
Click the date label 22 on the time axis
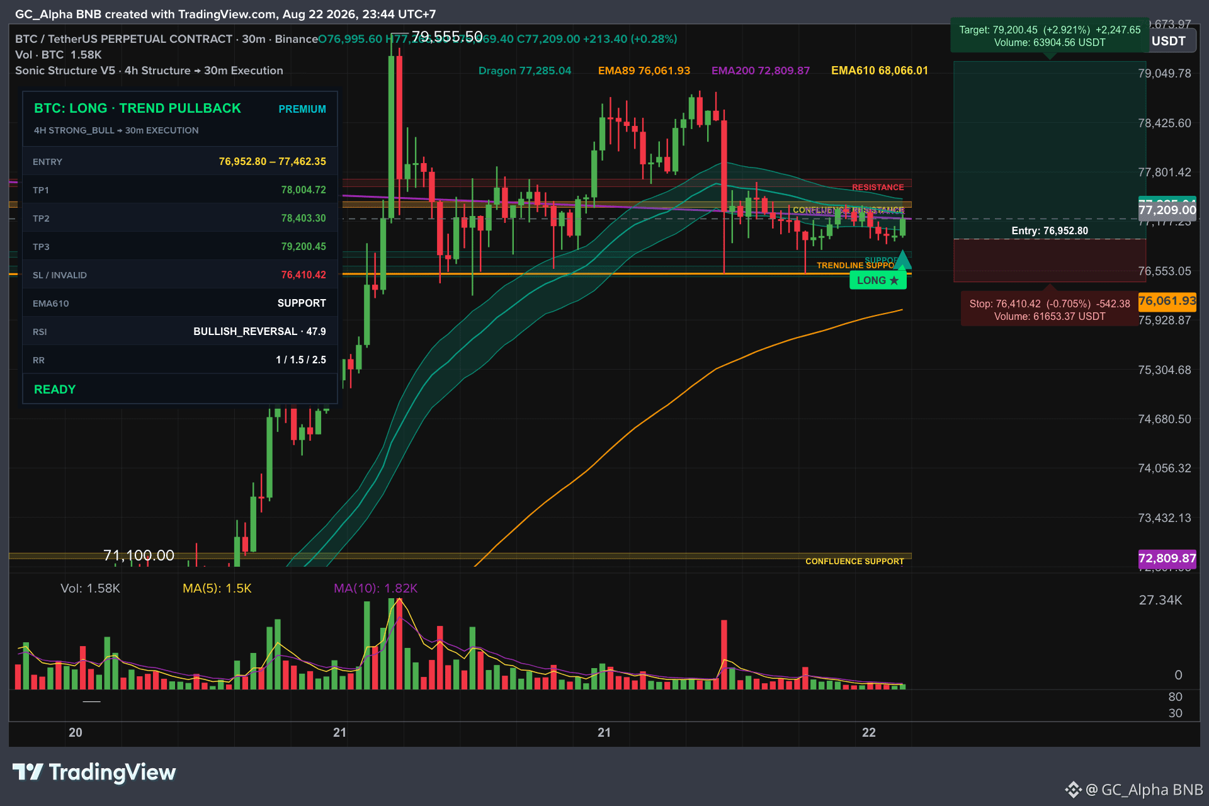(x=869, y=732)
